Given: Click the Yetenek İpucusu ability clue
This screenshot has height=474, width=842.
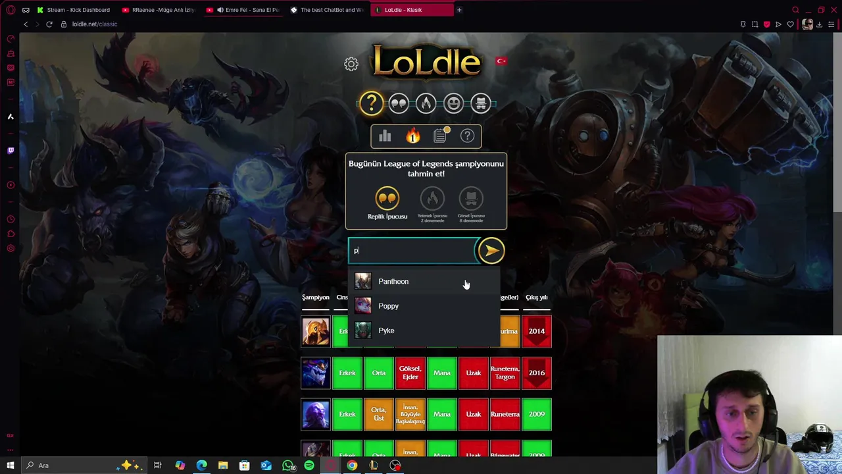Looking at the screenshot, I should point(432,205).
